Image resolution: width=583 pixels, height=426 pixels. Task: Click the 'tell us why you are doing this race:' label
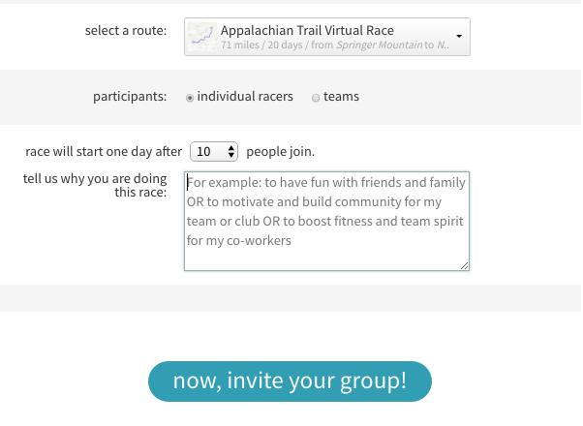tap(95, 185)
